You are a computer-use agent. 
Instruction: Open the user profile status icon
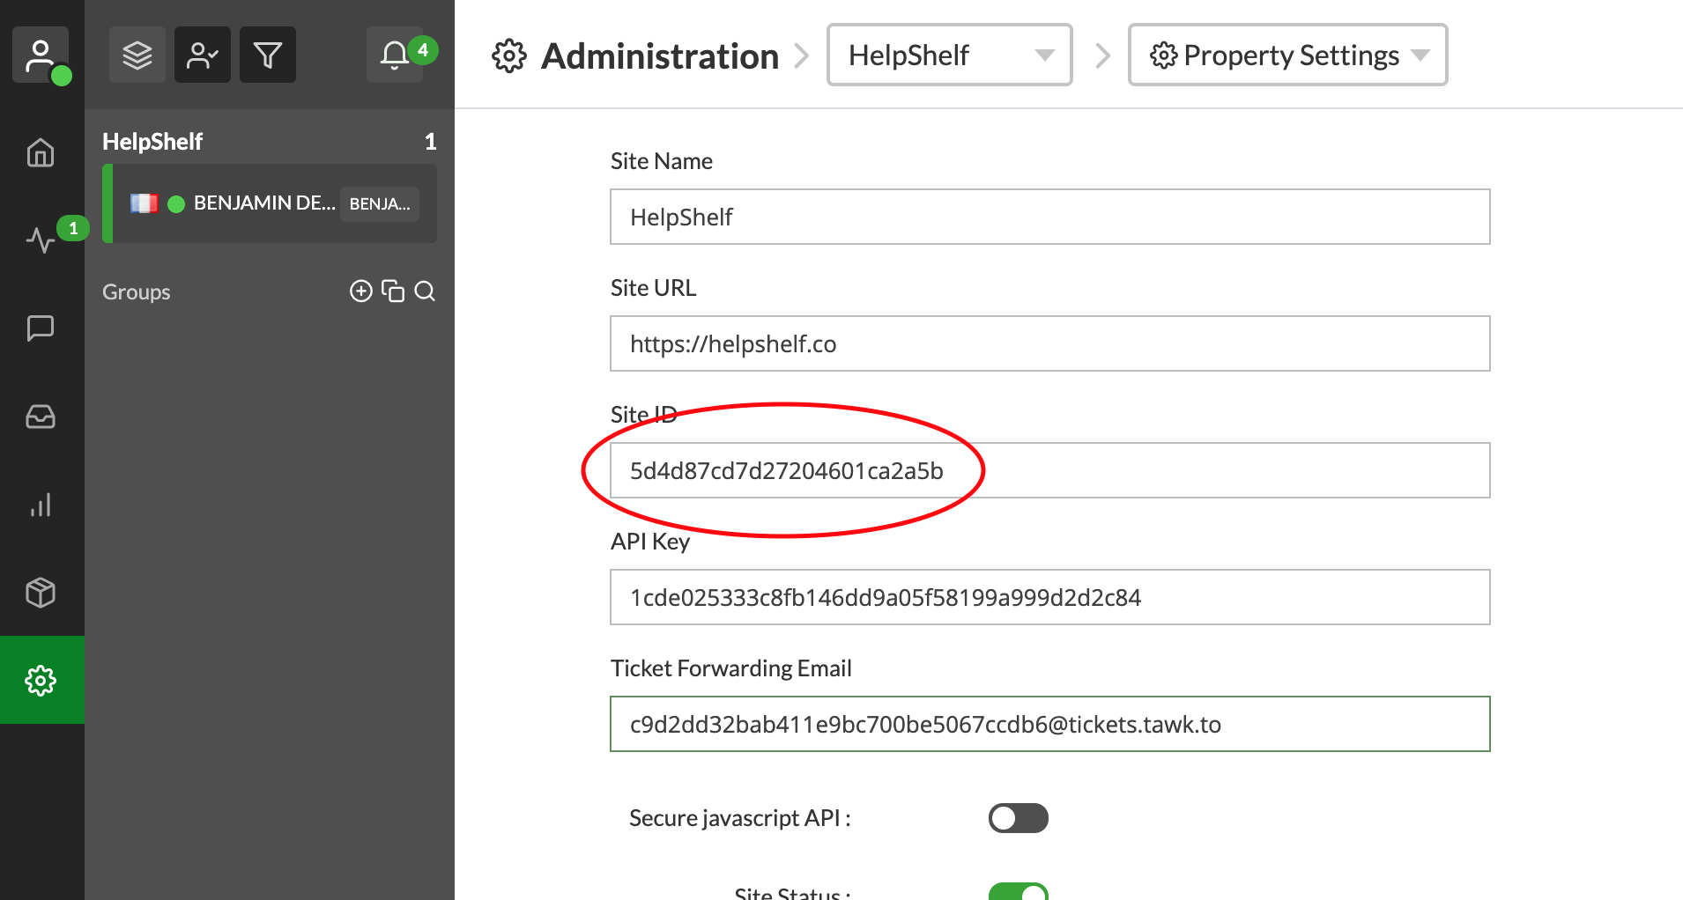(41, 55)
